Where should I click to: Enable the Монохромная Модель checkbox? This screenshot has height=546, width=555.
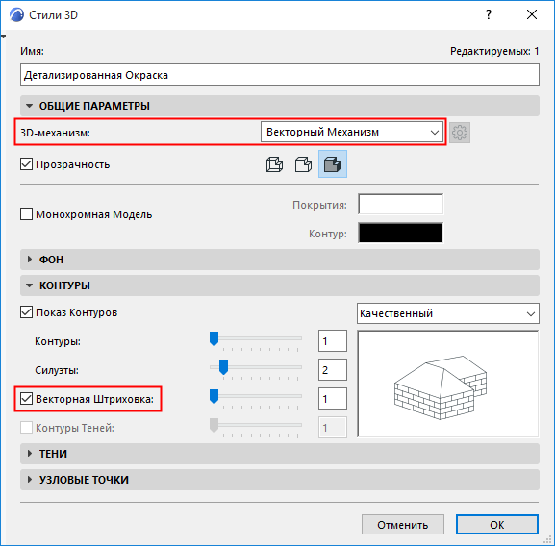[27, 214]
